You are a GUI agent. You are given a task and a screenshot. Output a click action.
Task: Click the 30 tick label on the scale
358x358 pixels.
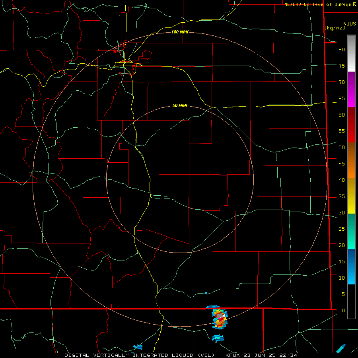coord(342,212)
